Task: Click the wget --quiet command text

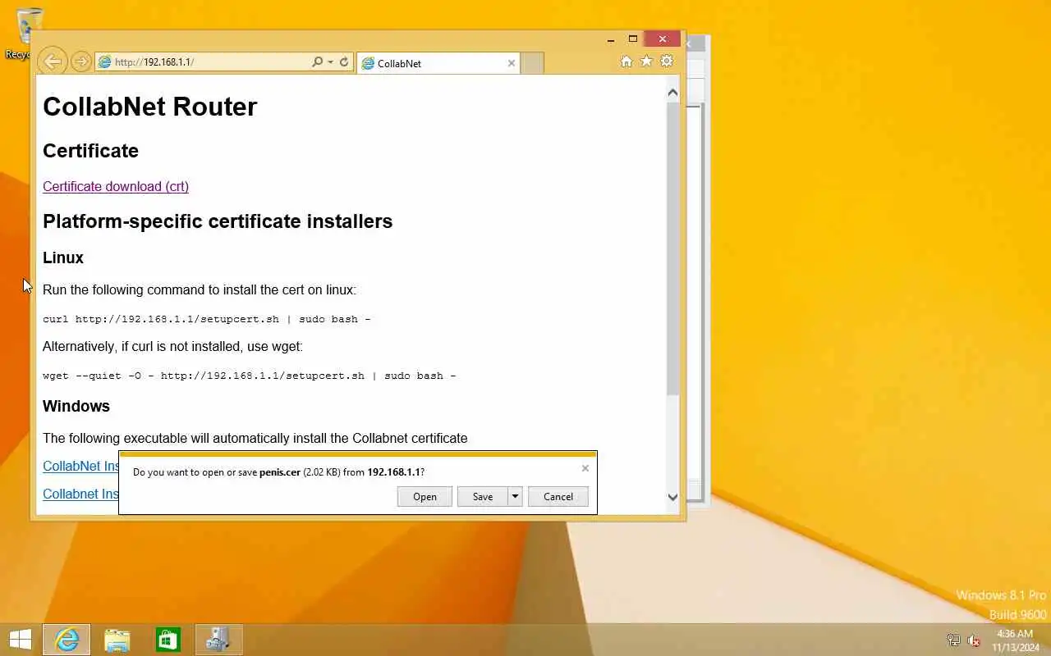Action: tap(250, 376)
